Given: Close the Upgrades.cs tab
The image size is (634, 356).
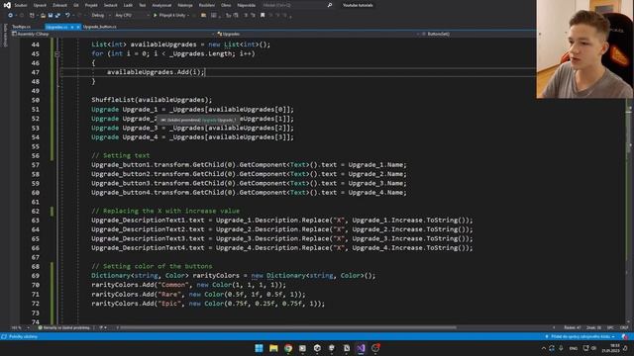Looking at the screenshot, I should (x=78, y=27).
